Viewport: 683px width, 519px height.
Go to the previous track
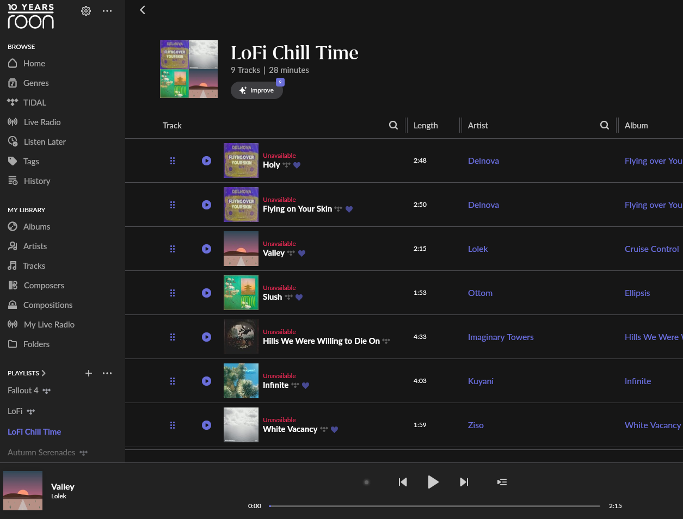click(x=403, y=482)
